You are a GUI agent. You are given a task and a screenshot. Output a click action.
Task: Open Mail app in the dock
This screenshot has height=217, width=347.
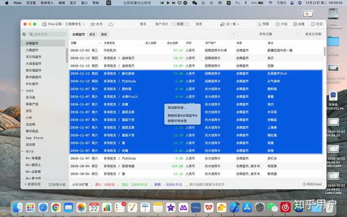pos(68,207)
